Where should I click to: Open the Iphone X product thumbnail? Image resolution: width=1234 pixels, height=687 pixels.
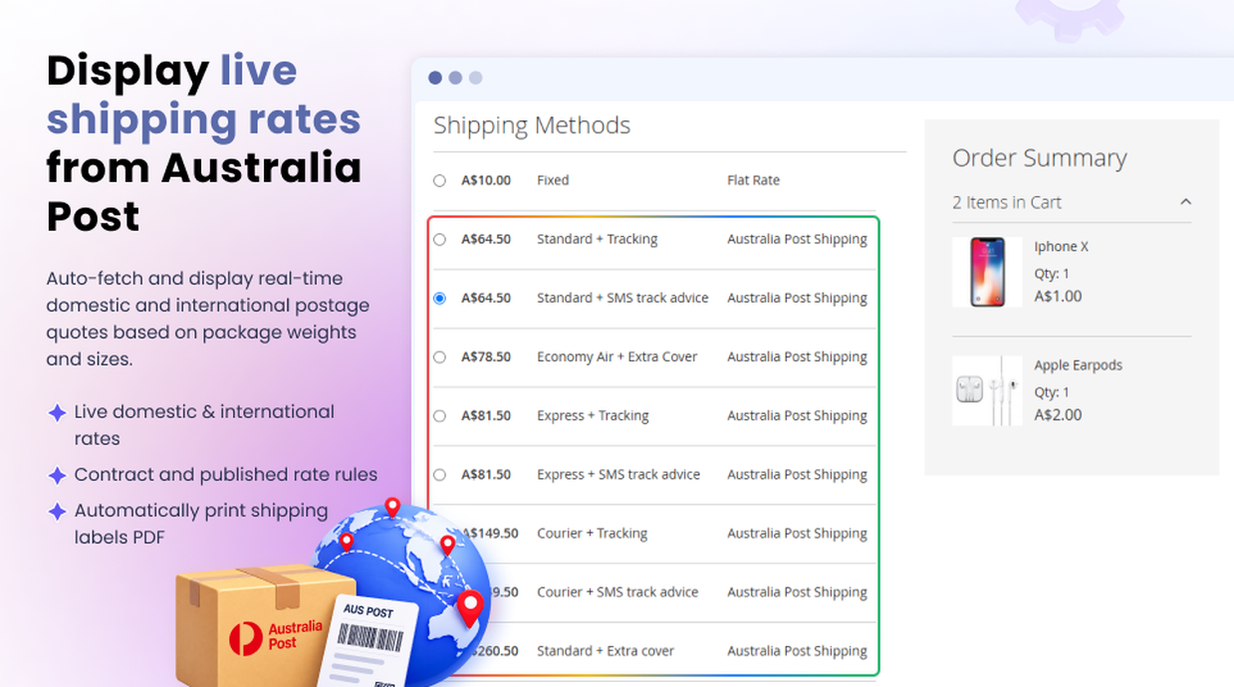point(987,272)
